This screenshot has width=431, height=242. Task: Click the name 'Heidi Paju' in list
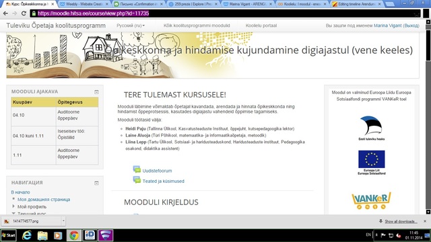click(x=135, y=128)
